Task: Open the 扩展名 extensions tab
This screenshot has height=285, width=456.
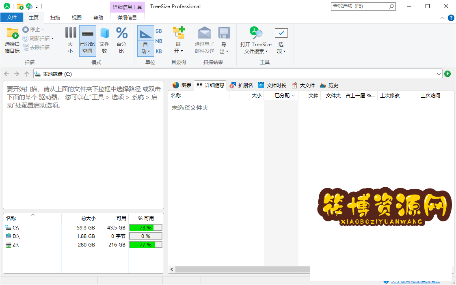Action: 241,85
